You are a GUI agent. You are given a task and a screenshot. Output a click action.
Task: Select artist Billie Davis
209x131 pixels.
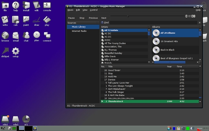tap(124, 56)
